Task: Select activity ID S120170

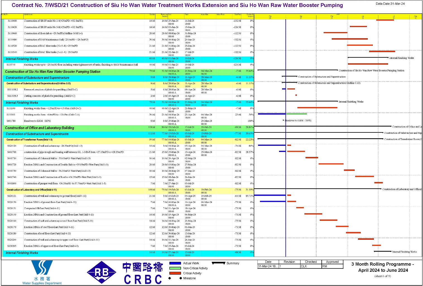Action: point(12,227)
